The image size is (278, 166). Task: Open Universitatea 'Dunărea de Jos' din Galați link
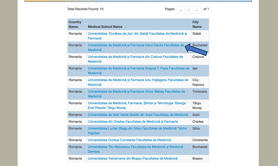pos(137,36)
